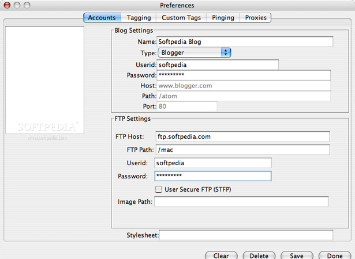Click the Delete button
355x259 pixels.
[259, 255]
